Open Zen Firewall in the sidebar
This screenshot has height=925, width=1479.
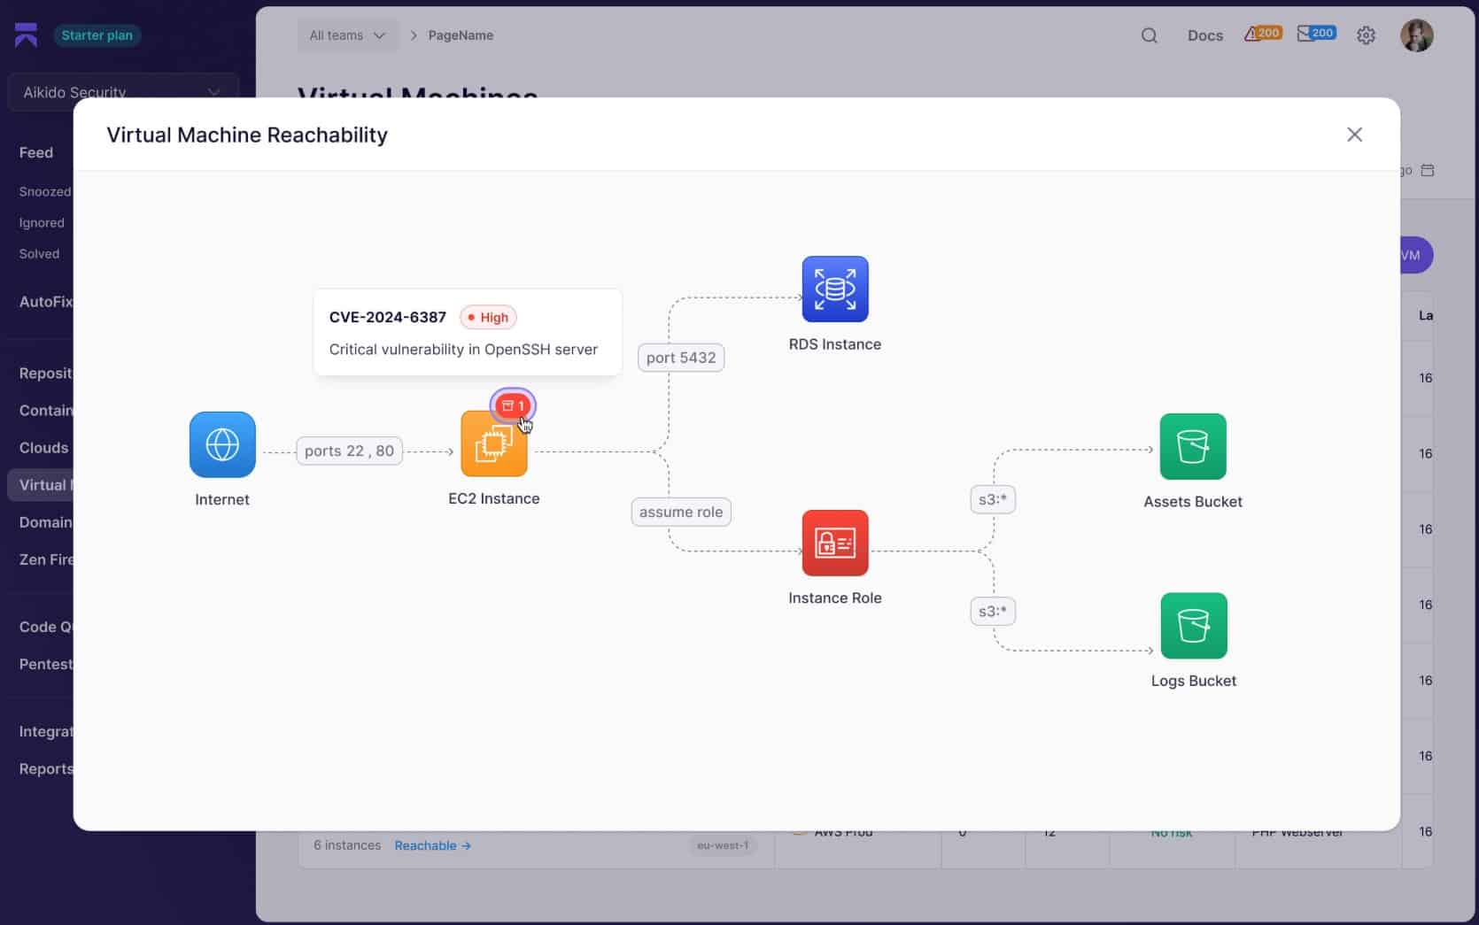point(46,559)
